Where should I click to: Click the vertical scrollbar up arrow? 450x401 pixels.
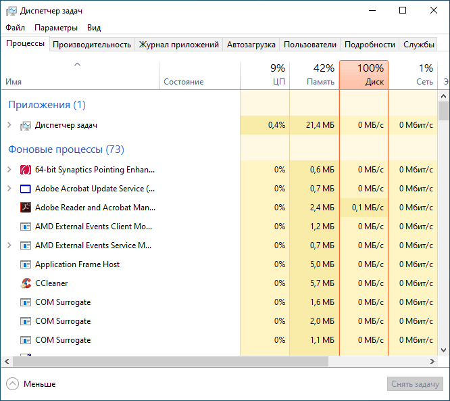[x=443, y=96]
